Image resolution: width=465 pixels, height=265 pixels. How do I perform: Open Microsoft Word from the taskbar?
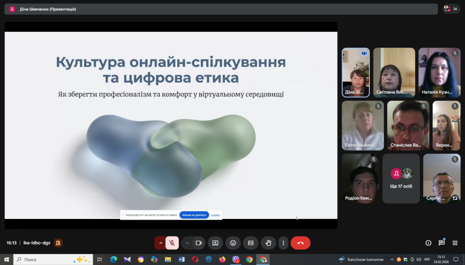[182, 260]
